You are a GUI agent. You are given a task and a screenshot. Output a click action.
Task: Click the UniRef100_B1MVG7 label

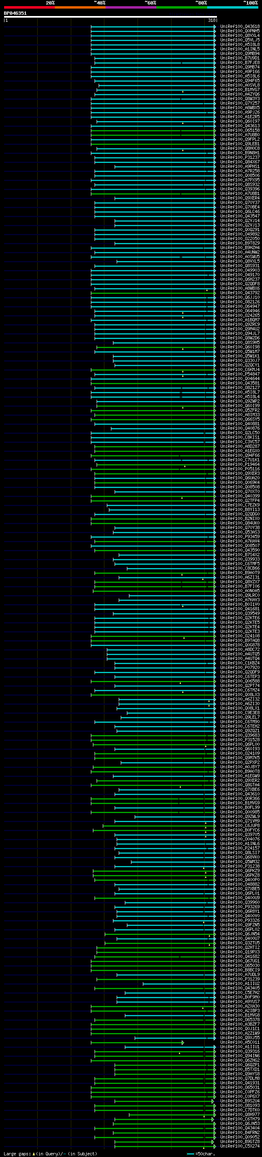(239, 90)
